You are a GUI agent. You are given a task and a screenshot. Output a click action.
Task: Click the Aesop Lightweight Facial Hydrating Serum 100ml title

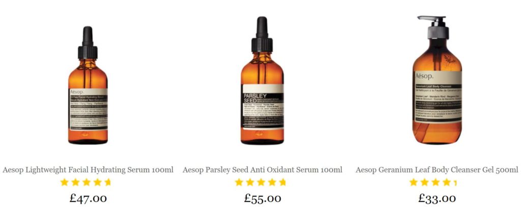coord(88,170)
